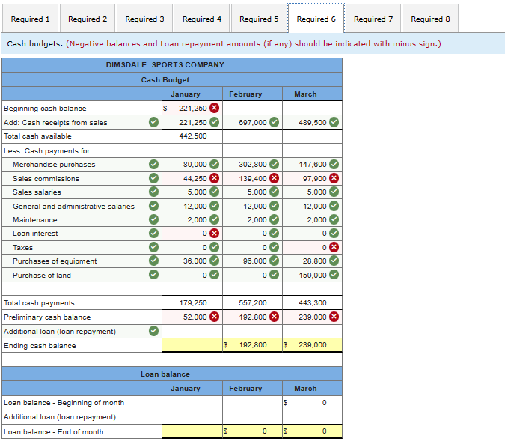Click red X beside March taxes
This screenshot has width=505, height=444.
tap(334, 247)
